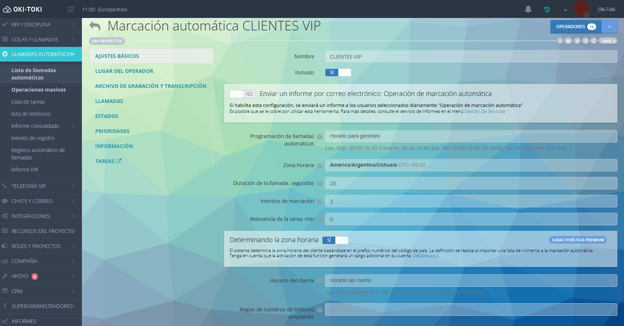Screen dimensions: 624x326
Task: Click the Cambiar schedule link
Action: (557, 148)
